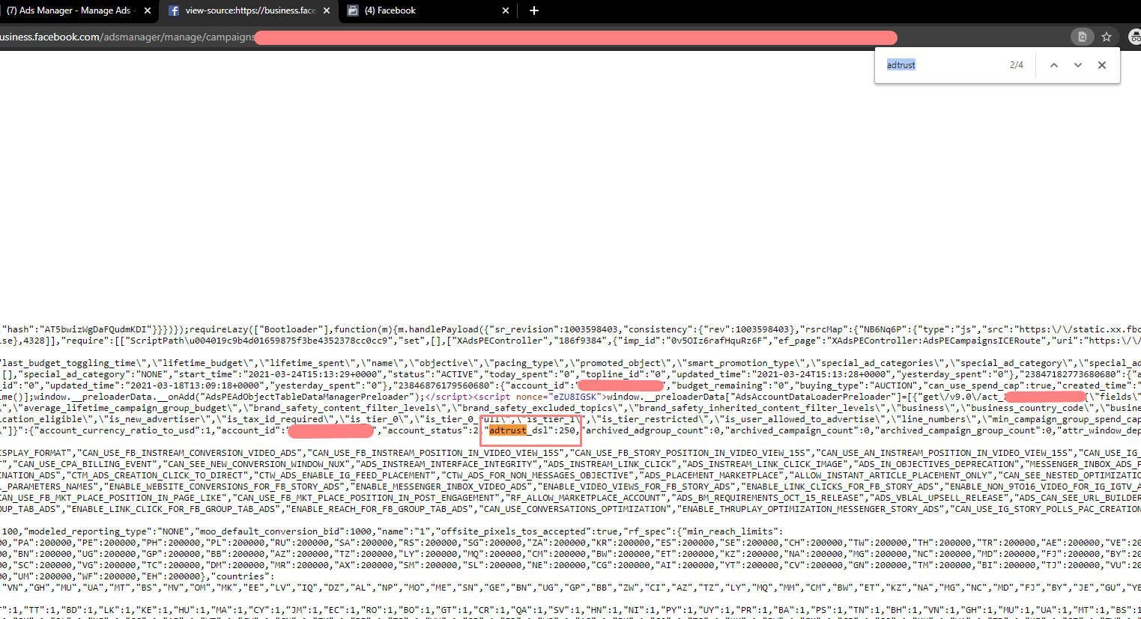Click the 'Bootloader' string in requireLazy
This screenshot has height=619, width=1141.
pyautogui.click(x=291, y=329)
